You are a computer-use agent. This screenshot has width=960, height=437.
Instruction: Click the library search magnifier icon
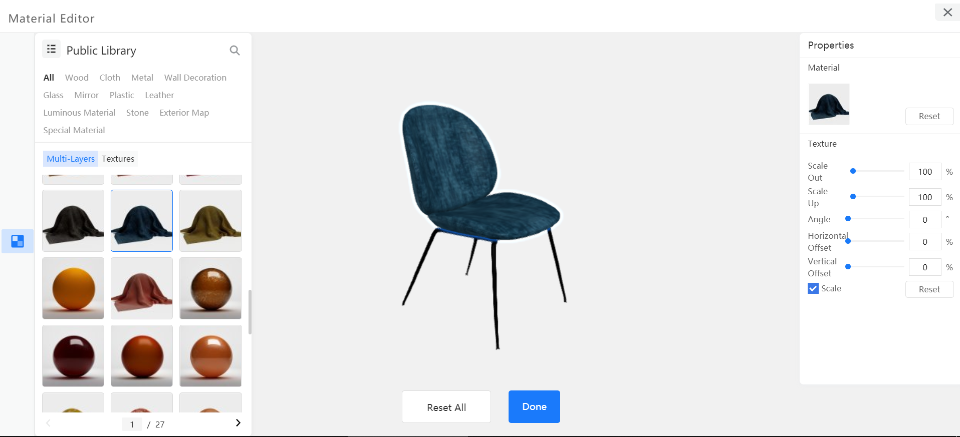point(234,51)
